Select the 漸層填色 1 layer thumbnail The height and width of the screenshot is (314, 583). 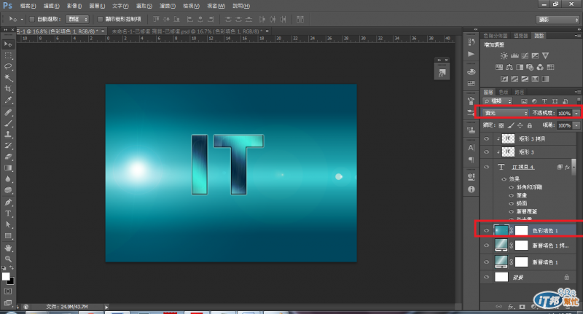(x=501, y=262)
